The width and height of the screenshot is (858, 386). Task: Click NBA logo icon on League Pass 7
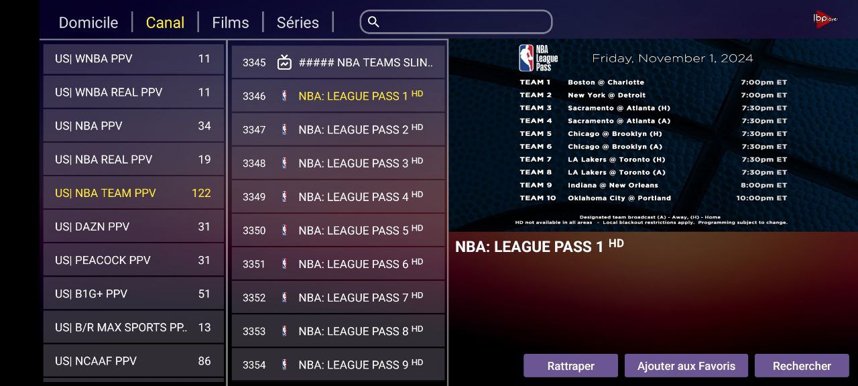[284, 297]
